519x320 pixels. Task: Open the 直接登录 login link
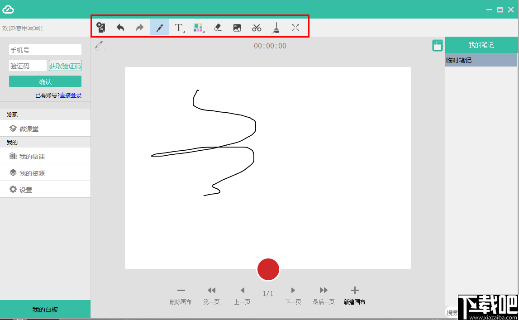[x=71, y=96]
